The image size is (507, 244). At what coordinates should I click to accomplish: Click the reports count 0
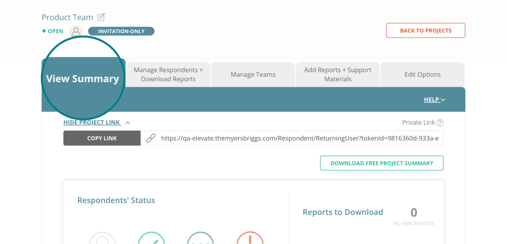414,213
